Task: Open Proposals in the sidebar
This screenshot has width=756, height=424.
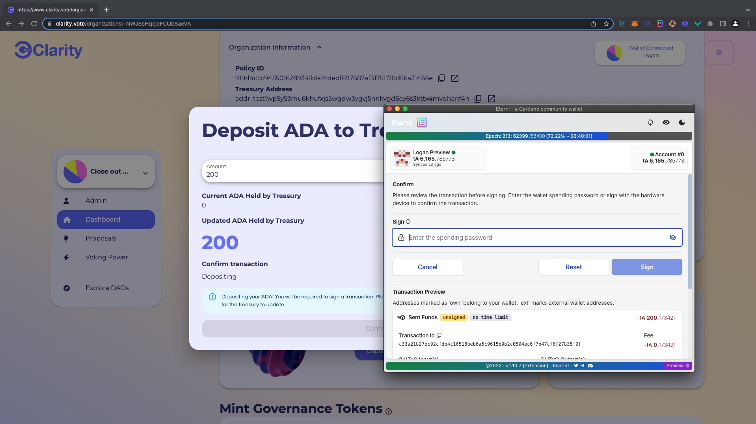Action: (x=101, y=238)
